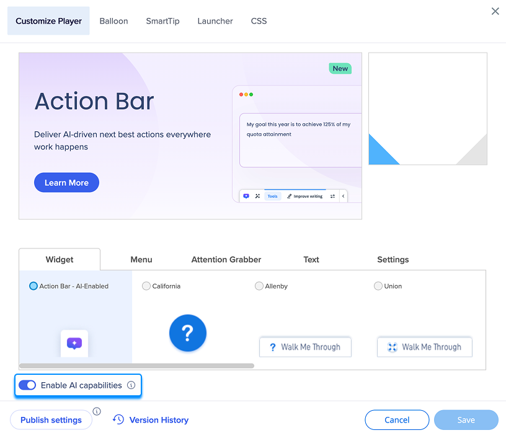
Task: Toggle Enable AI capabilities switch
Action: [x=27, y=385]
